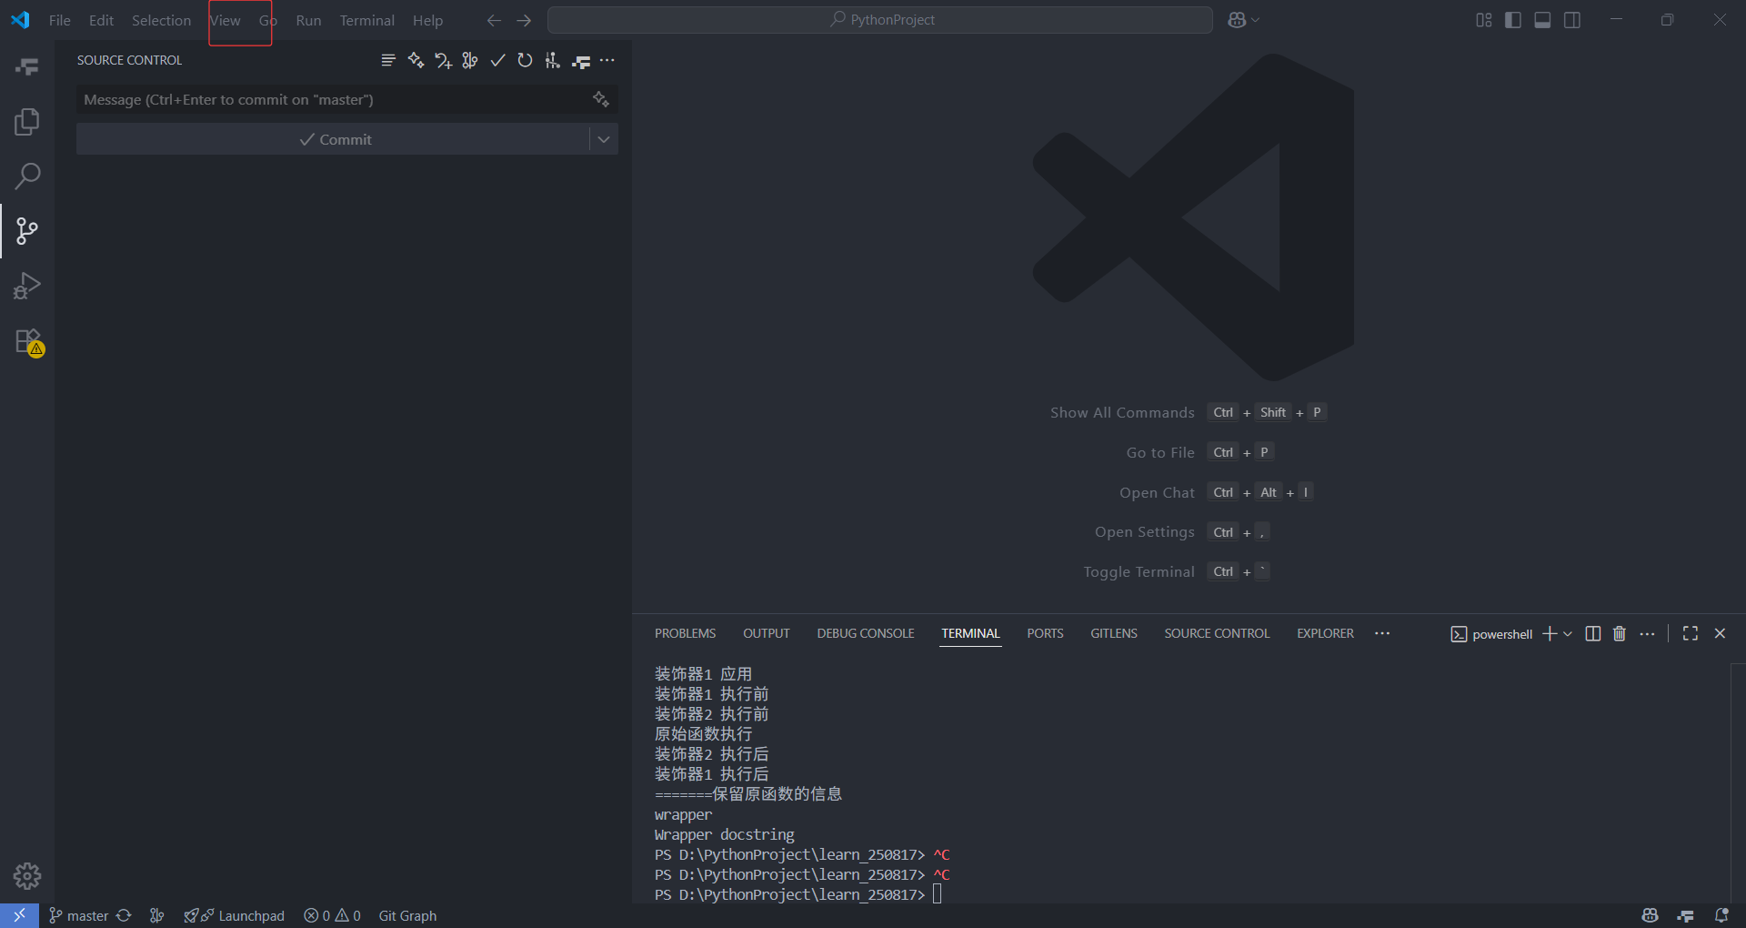Viewport: 1746px width, 928px height.
Task: Switch to the SOURCE CONTROL panel tab
Action: point(1217,633)
